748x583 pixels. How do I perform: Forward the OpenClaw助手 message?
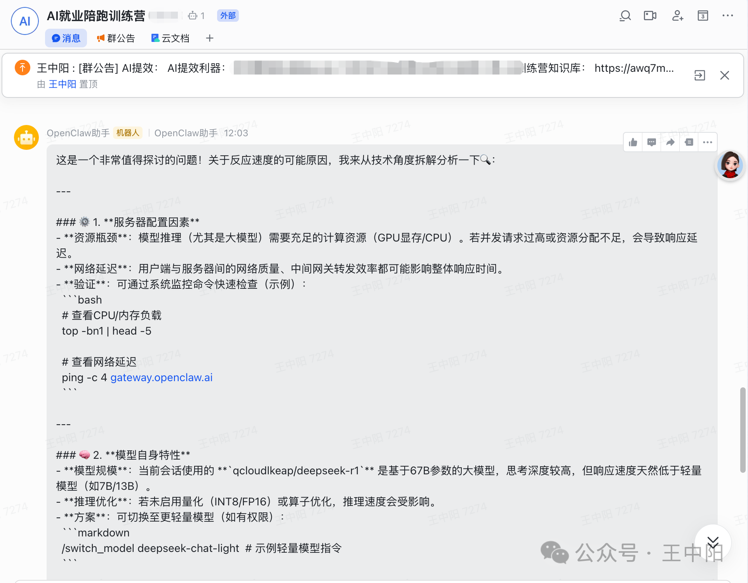point(670,142)
